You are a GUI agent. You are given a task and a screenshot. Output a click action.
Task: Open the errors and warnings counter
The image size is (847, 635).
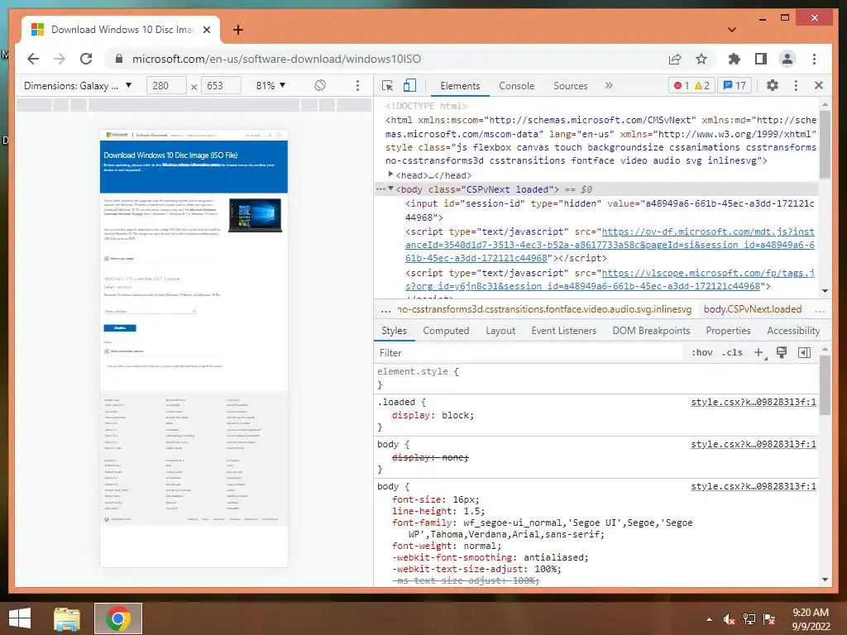click(x=691, y=85)
